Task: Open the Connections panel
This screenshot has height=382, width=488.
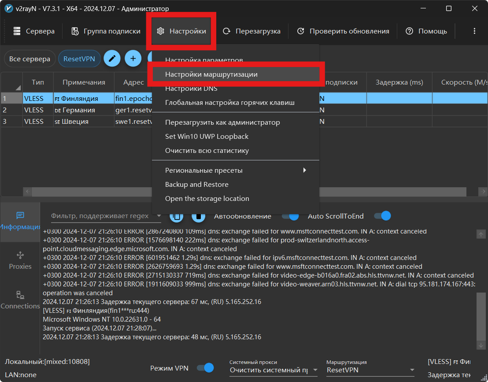Action: [20, 300]
